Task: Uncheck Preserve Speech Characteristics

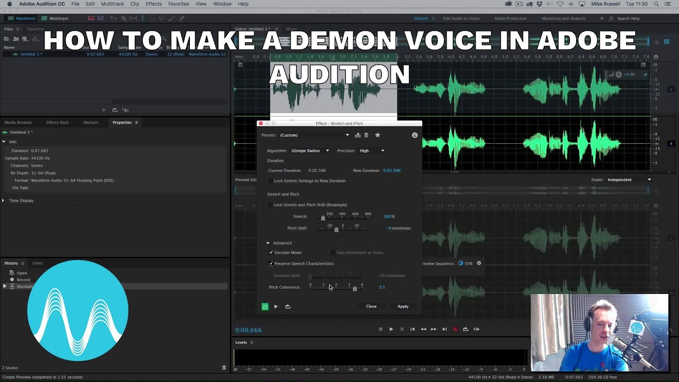Action: click(271, 263)
